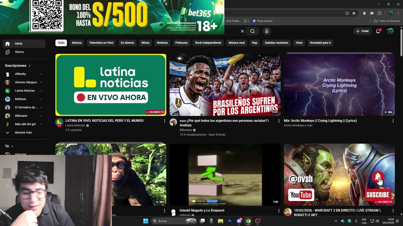Open the Chrome extensions puzzle icon
This screenshot has height=226, width=403.
379,13
